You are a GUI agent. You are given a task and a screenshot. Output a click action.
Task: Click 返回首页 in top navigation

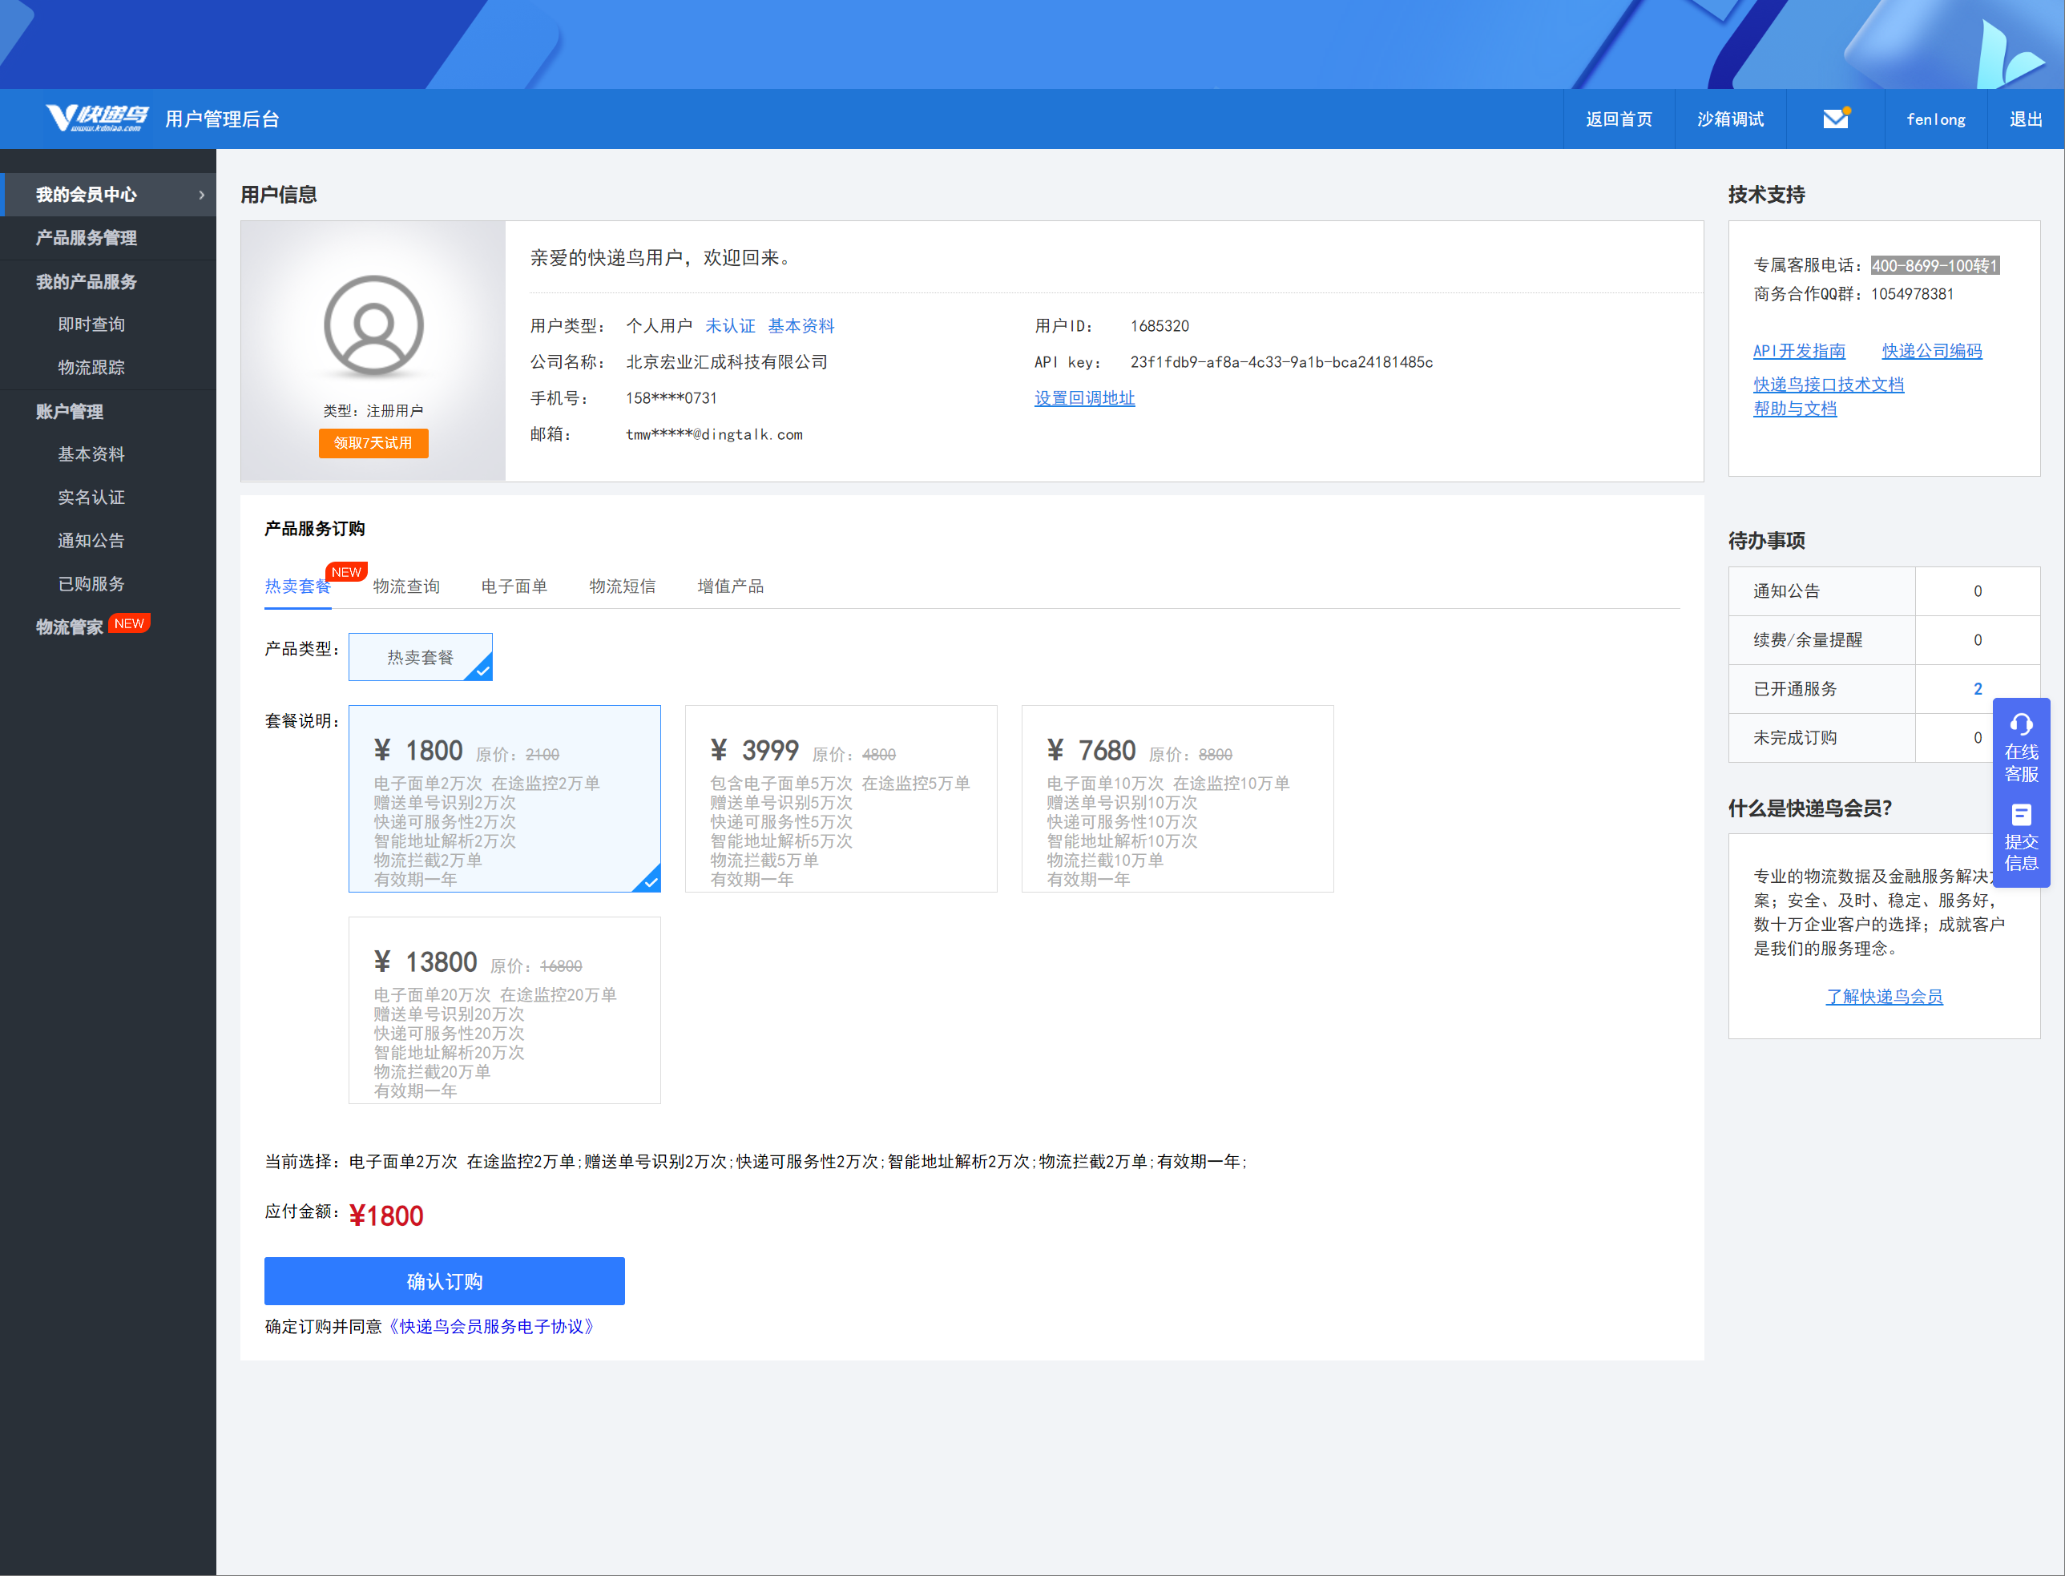(1619, 119)
